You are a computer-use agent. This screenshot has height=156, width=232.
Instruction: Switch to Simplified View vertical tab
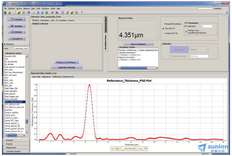click(106, 42)
